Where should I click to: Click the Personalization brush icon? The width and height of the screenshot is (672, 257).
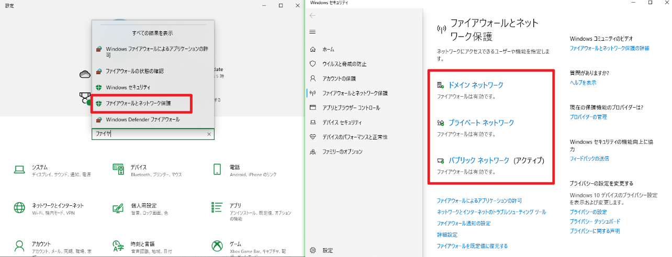[118, 208]
